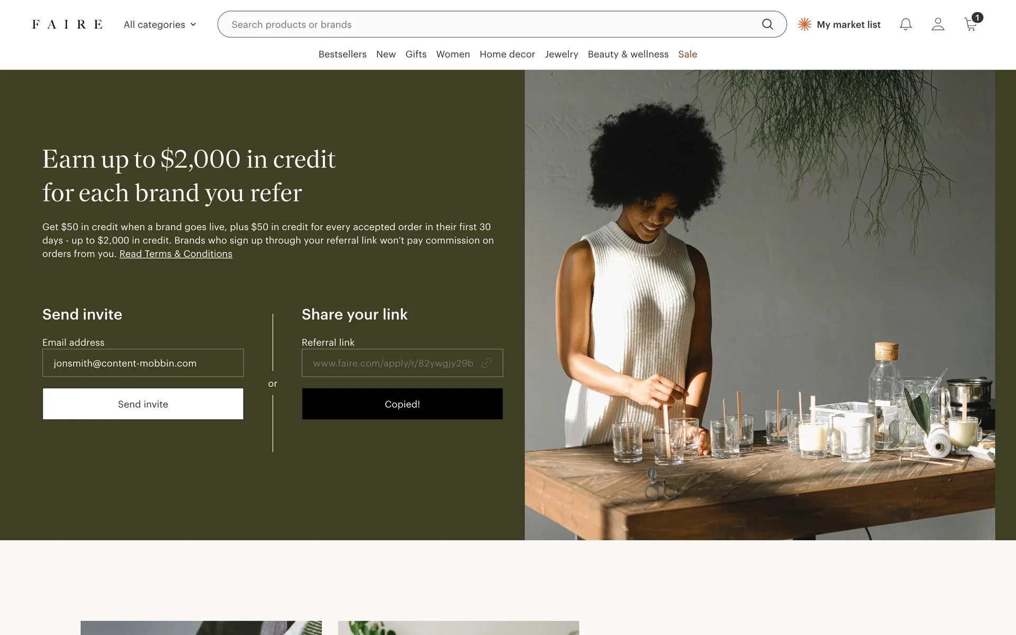Click the Send invite button
1016x635 pixels.
(x=143, y=404)
